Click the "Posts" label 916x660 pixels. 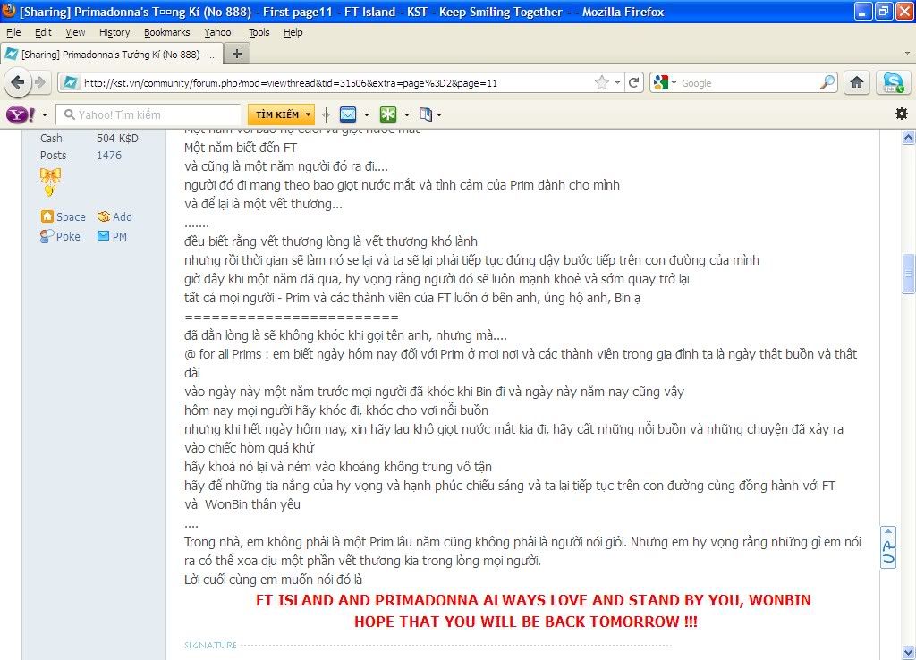click(x=53, y=156)
